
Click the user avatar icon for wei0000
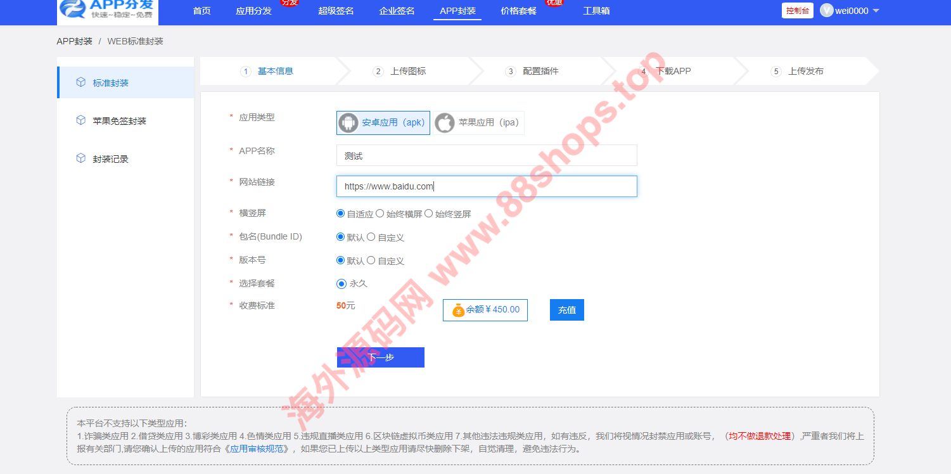pos(826,11)
